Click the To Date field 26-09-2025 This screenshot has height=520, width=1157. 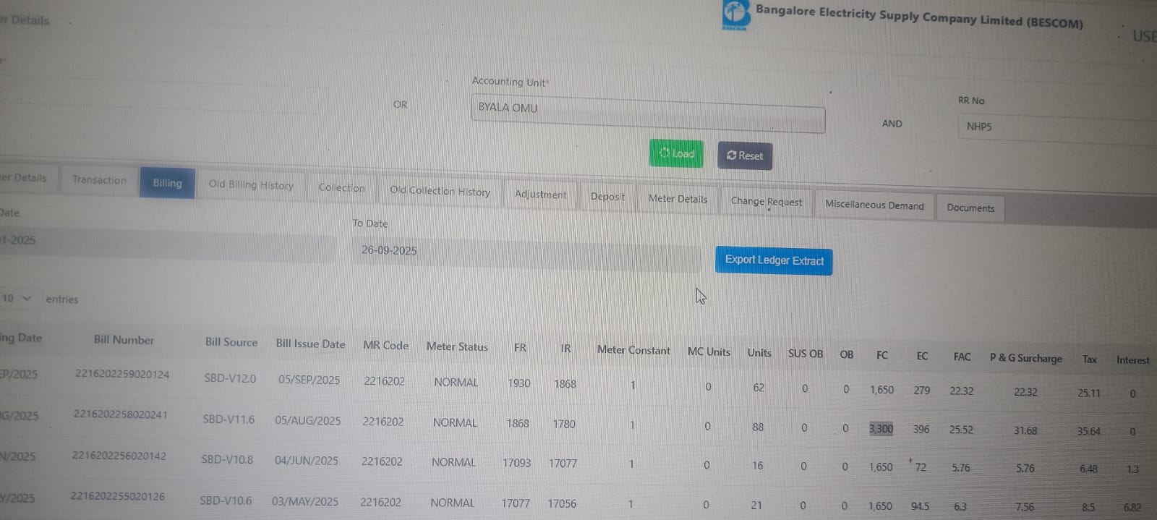click(526, 254)
